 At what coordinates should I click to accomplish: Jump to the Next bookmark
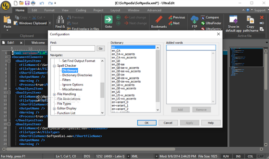[x=174, y=23]
